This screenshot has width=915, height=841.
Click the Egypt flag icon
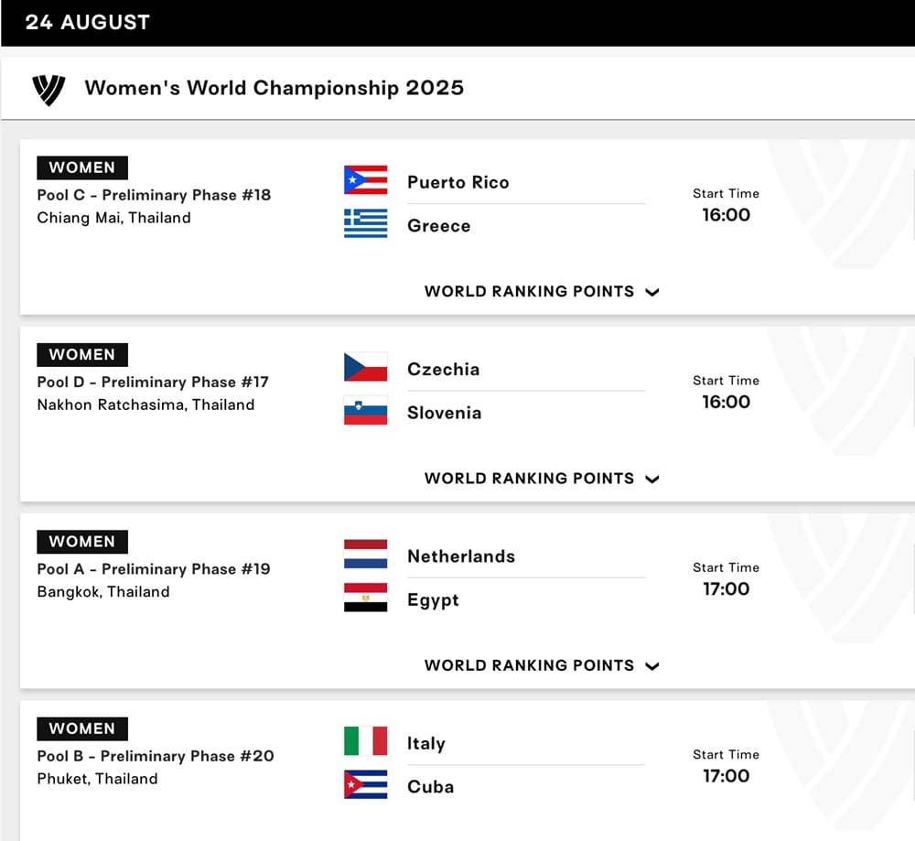pyautogui.click(x=365, y=597)
